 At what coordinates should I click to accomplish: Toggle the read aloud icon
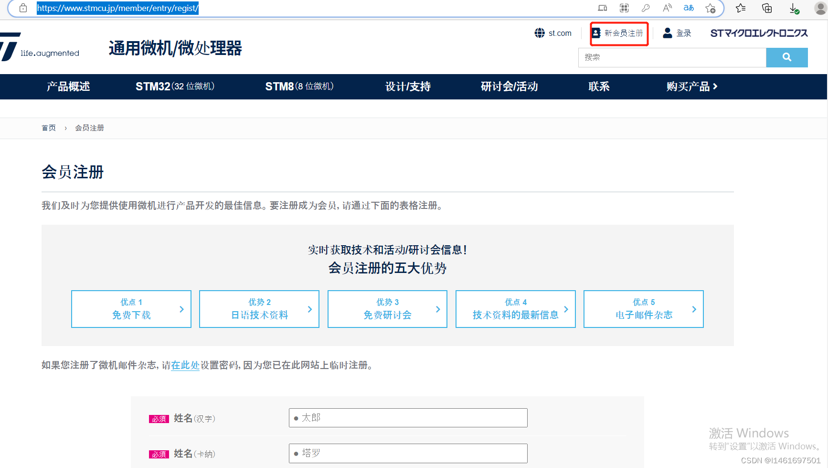(667, 8)
